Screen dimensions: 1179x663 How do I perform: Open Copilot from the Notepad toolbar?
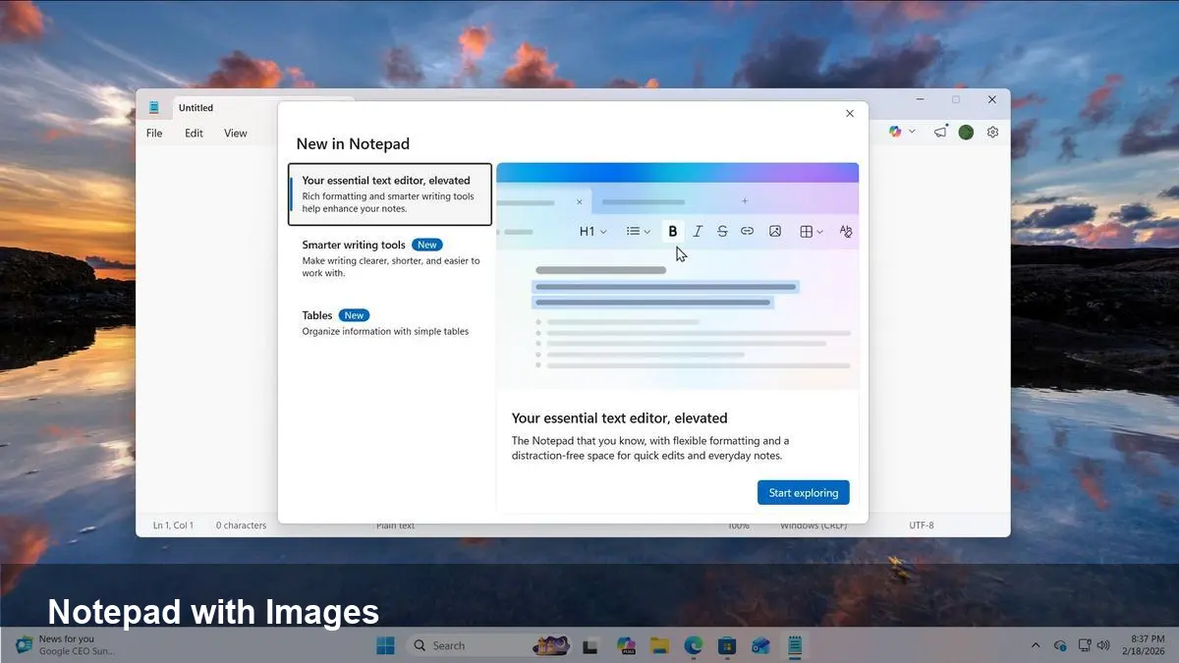[x=896, y=131]
